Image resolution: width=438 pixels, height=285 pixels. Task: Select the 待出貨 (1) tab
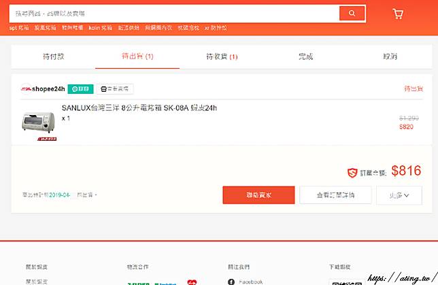click(x=137, y=56)
